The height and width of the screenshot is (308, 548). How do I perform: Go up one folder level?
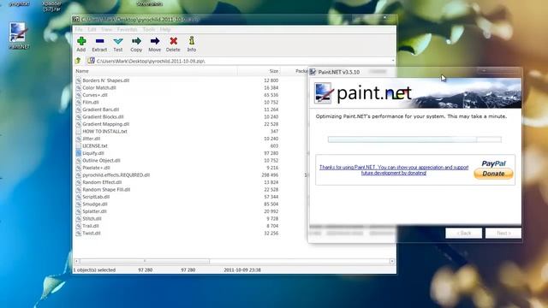[x=78, y=61]
